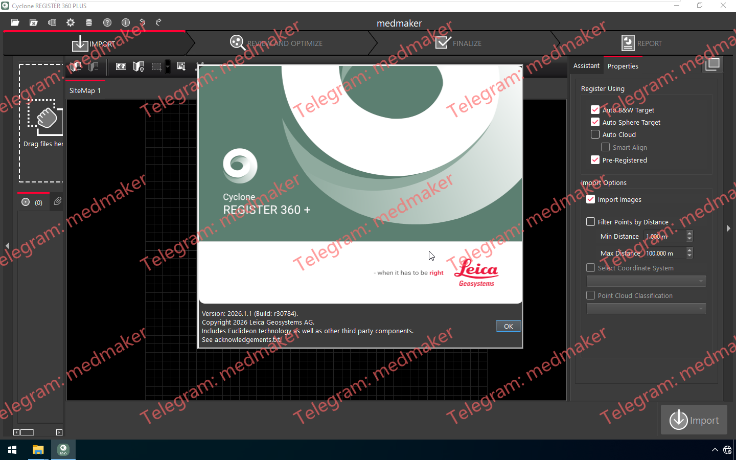Image resolution: width=736 pixels, height=460 pixels.
Task: Open the about info icon
Action: 125,22
